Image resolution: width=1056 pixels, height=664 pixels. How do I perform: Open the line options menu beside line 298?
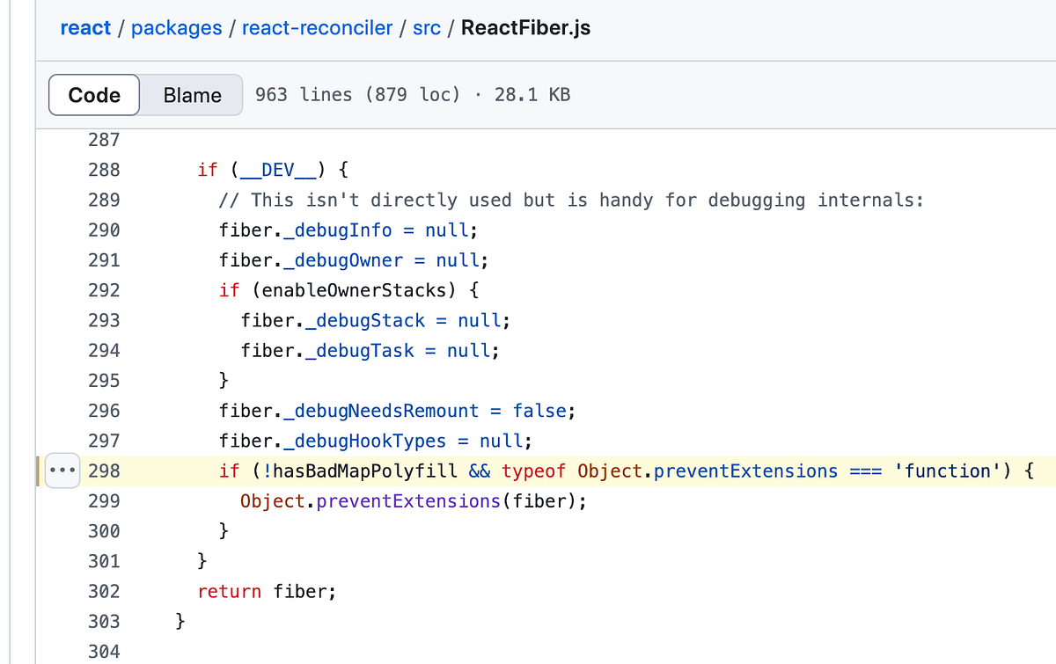62,471
